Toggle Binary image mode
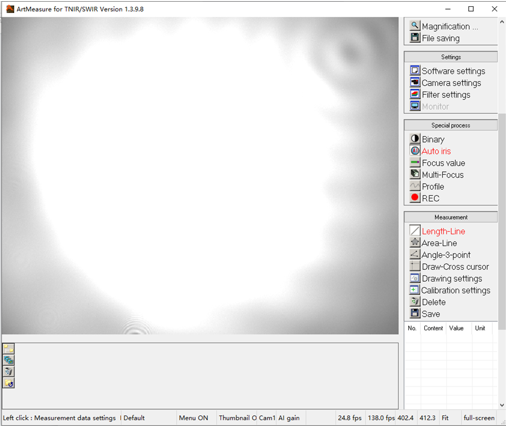Image resolution: width=506 pixels, height=426 pixels. pyautogui.click(x=433, y=139)
